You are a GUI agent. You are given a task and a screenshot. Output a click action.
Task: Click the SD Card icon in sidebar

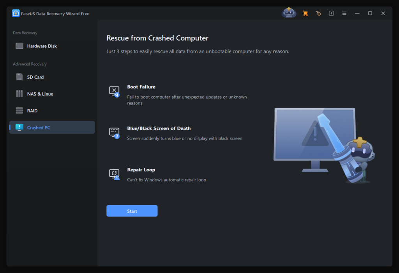point(19,77)
